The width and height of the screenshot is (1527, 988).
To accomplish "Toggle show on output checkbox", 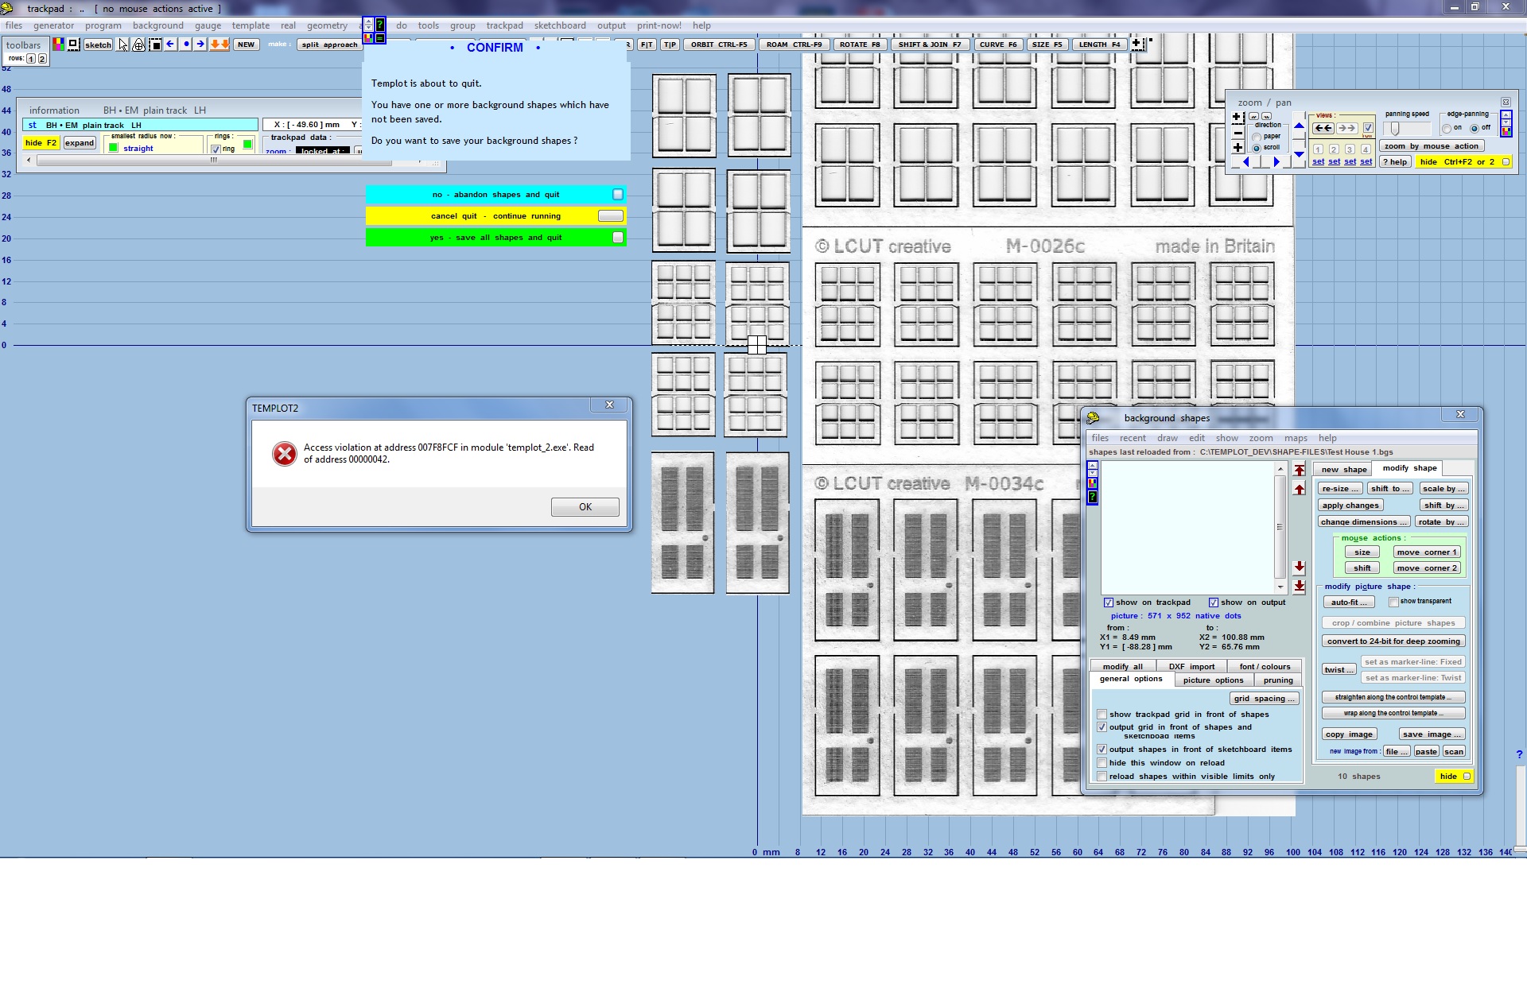I will [x=1214, y=602].
